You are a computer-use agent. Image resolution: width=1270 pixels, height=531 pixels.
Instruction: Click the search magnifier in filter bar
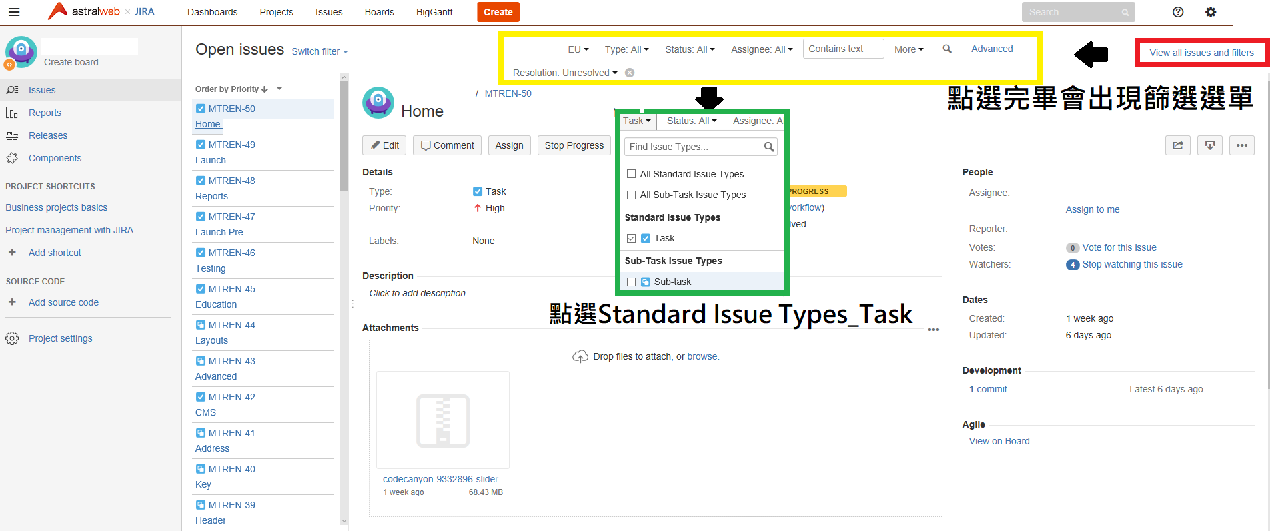coord(947,49)
